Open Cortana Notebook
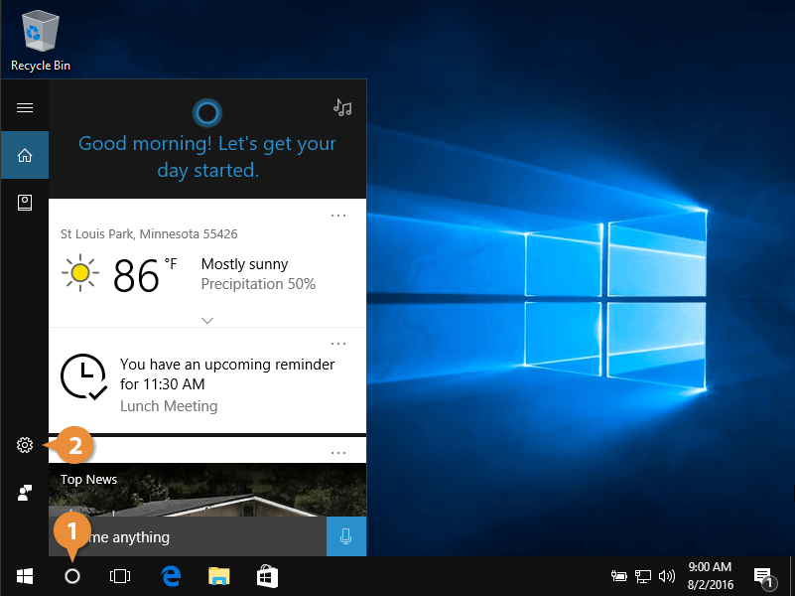Screen dimensions: 795x596 [25, 203]
